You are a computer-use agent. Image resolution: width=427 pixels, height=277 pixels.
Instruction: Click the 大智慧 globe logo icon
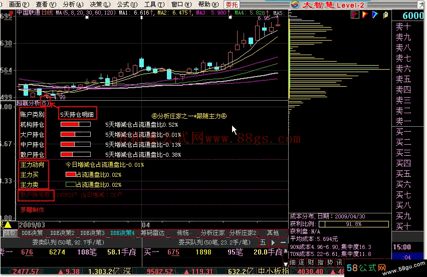tap(295, 5)
